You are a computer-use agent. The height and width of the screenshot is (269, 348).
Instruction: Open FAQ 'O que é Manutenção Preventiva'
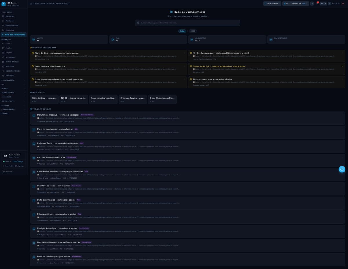tap(108, 82)
